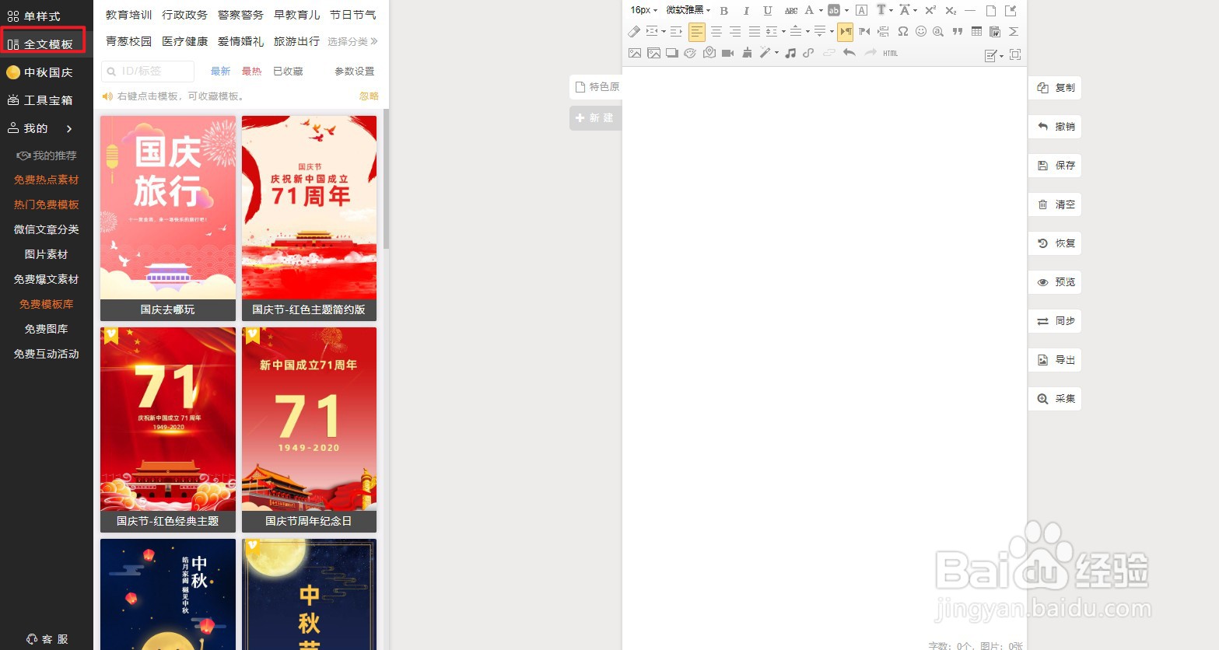Click the single image upload icon

point(635,54)
